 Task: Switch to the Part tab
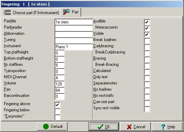pos(71,12)
